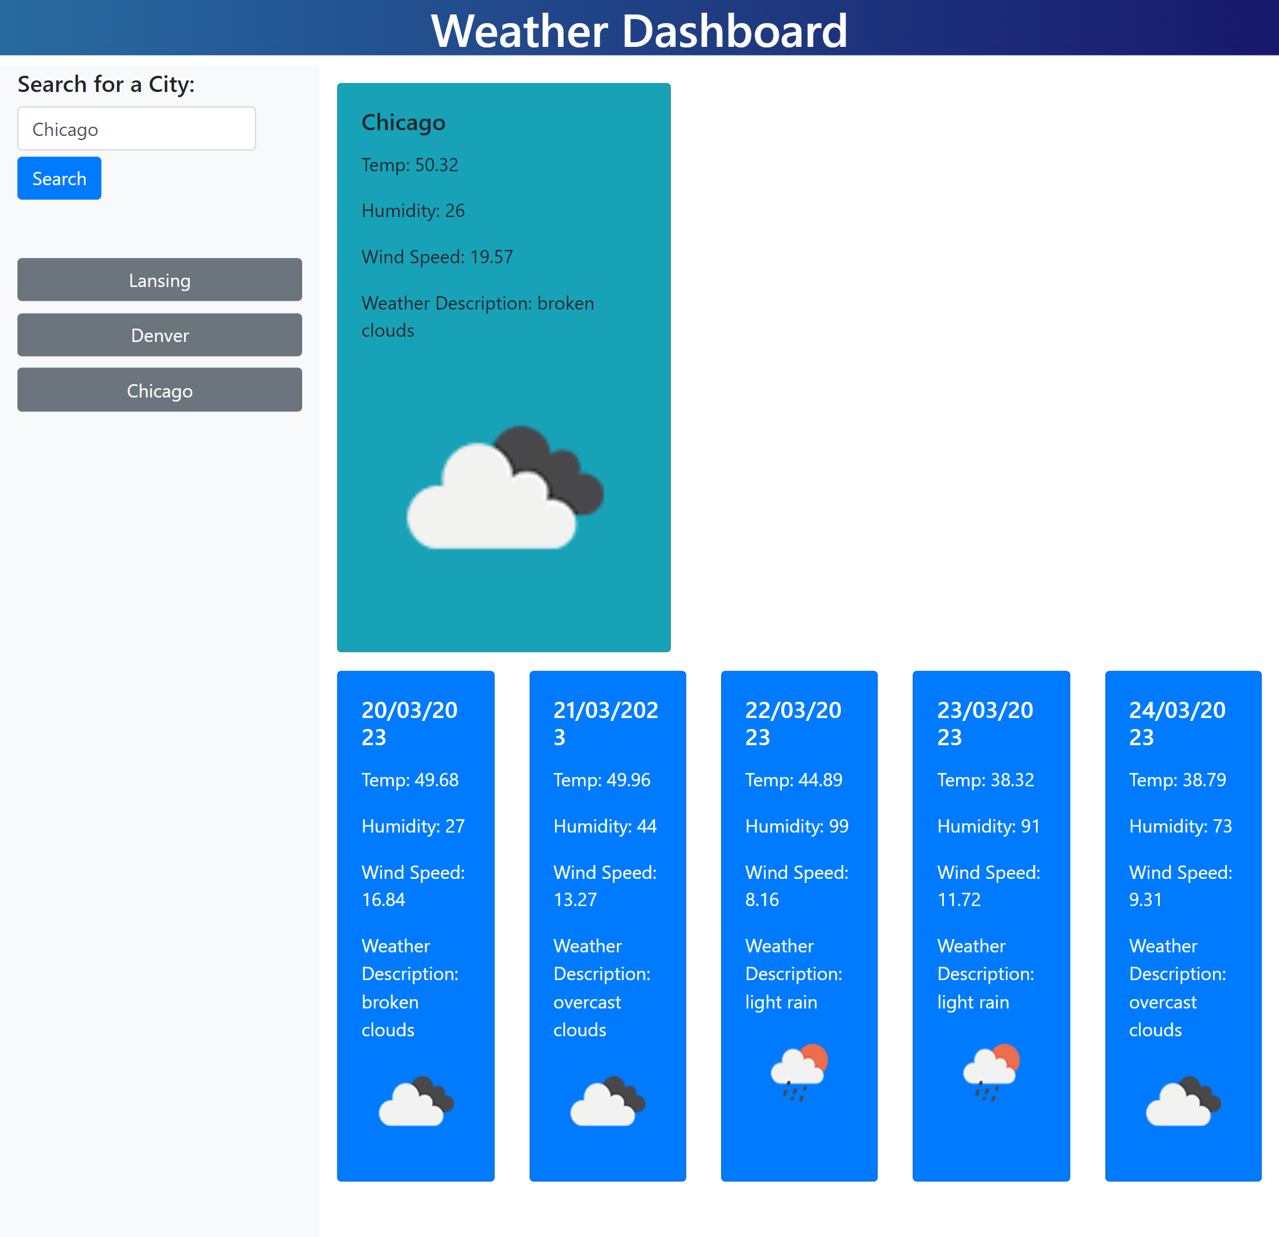Click the Temp: 50.32 text on Chicago card

point(409,165)
